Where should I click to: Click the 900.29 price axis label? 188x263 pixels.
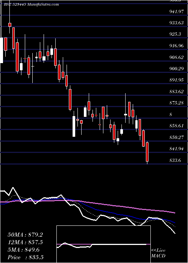pyautogui.click(x=176, y=69)
